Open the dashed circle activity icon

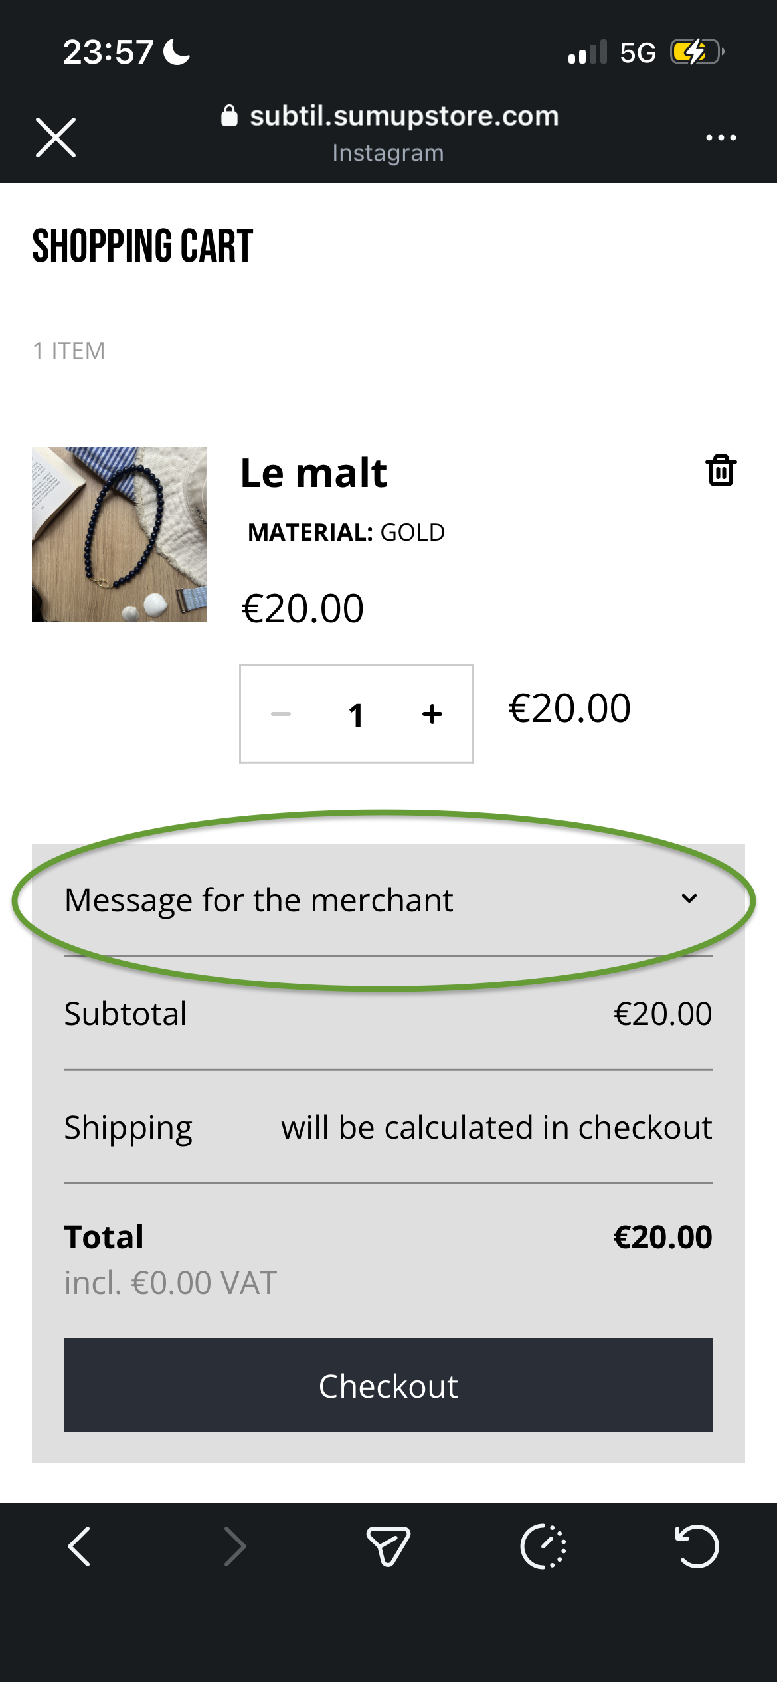point(543,1546)
